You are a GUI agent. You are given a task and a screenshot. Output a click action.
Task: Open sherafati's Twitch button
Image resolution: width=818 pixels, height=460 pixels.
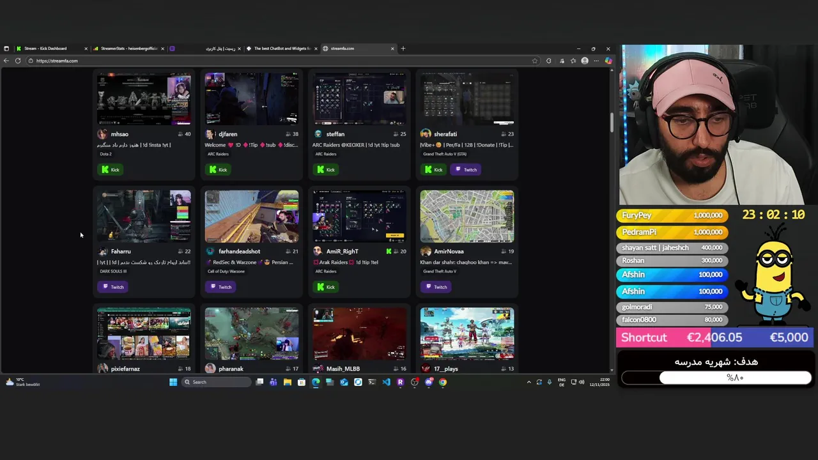click(x=466, y=169)
